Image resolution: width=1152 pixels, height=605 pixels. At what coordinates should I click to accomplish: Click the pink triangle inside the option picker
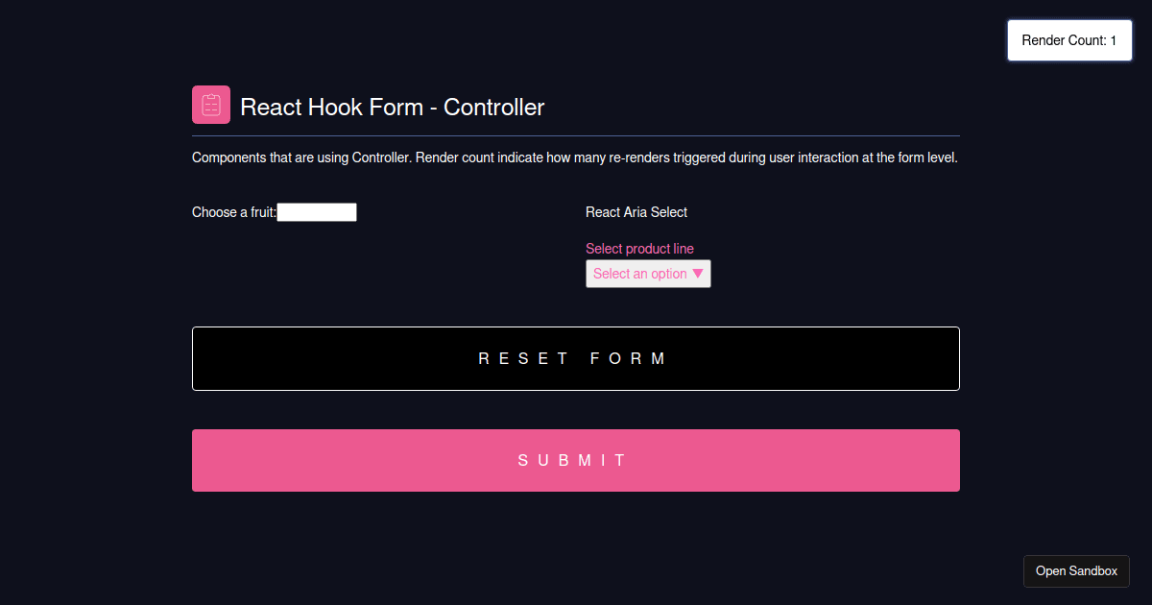[x=699, y=274]
